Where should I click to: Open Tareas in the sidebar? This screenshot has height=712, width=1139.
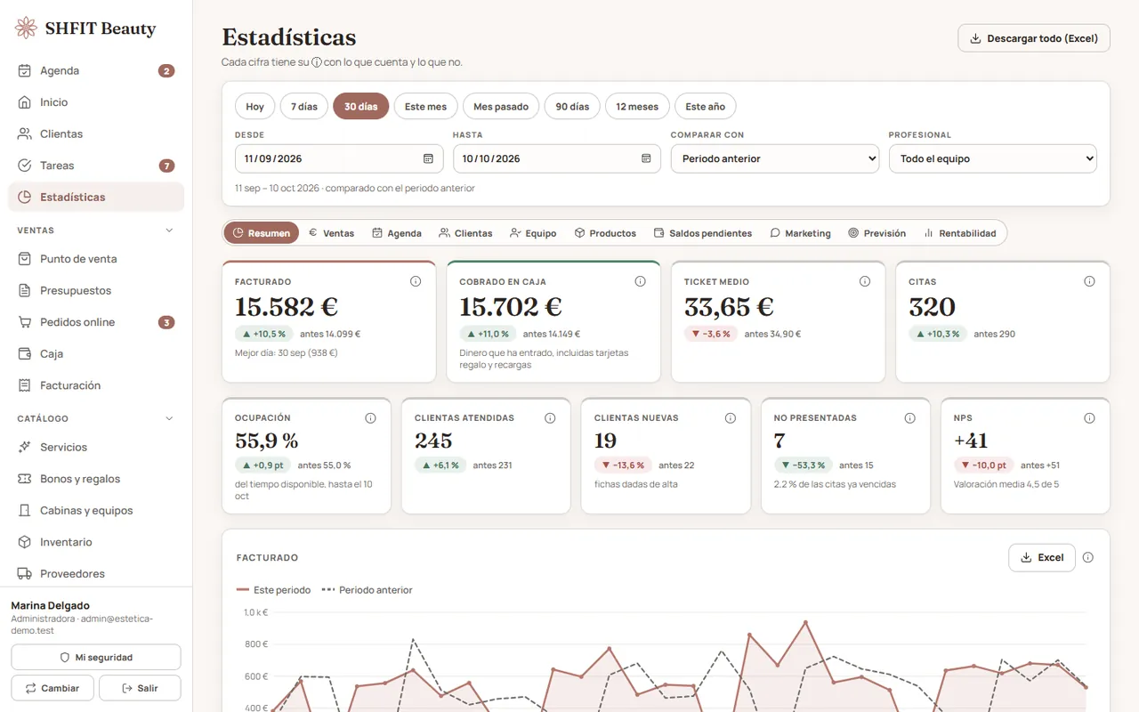[x=96, y=166]
